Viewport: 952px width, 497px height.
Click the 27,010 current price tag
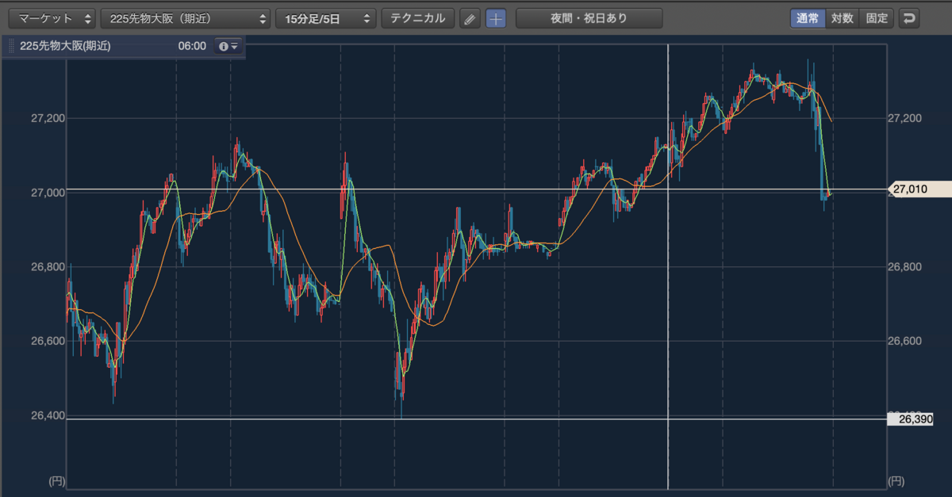[x=919, y=189]
